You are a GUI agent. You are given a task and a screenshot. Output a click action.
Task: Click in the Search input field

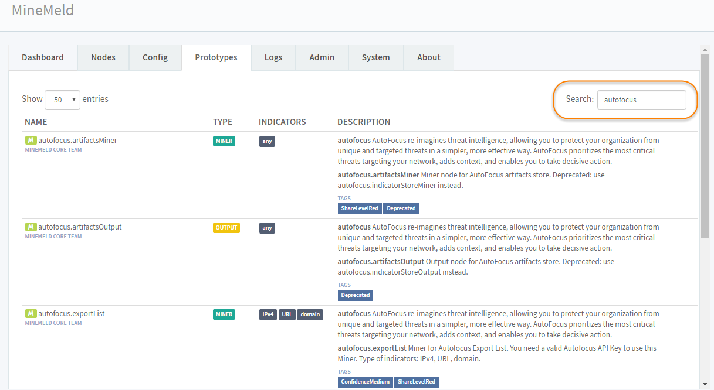tap(641, 100)
